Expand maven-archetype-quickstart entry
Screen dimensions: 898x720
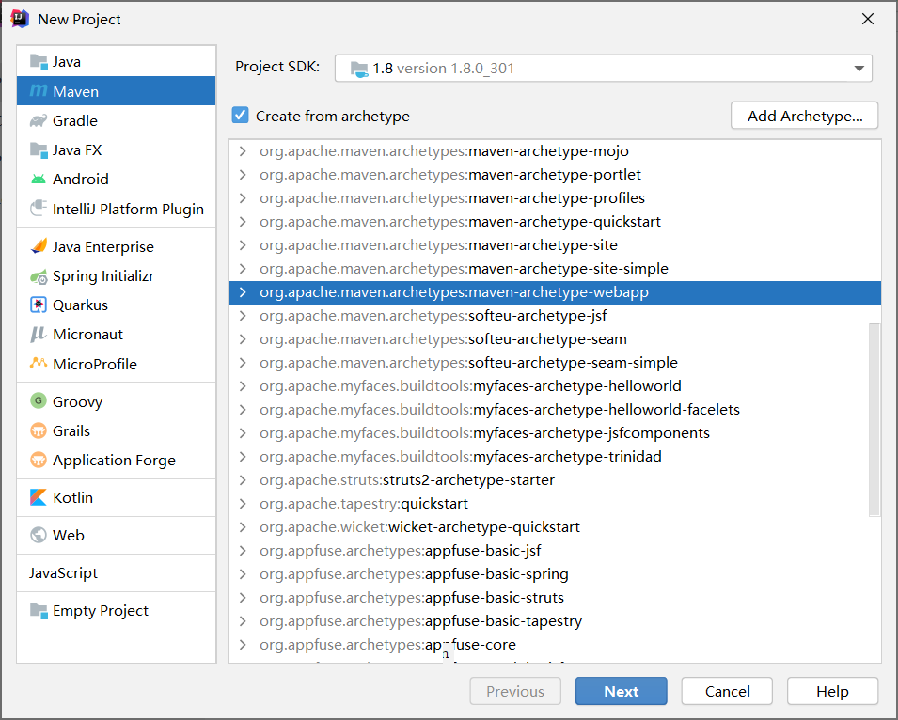coord(243,222)
